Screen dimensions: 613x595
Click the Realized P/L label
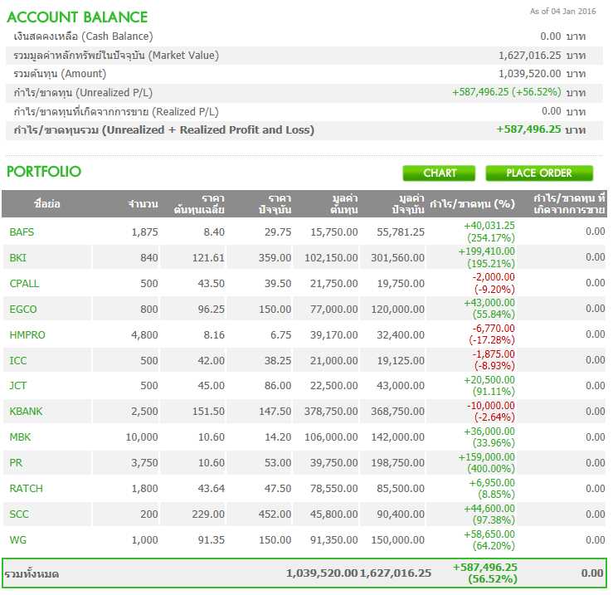116,112
